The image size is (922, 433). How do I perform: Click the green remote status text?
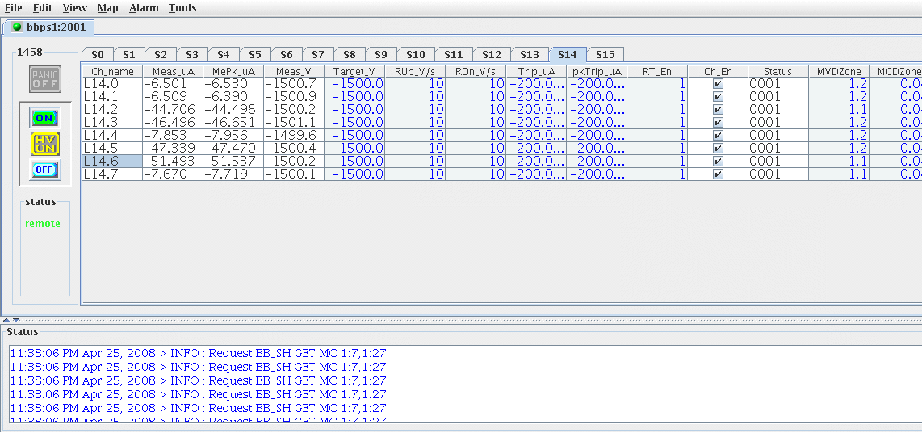(43, 224)
